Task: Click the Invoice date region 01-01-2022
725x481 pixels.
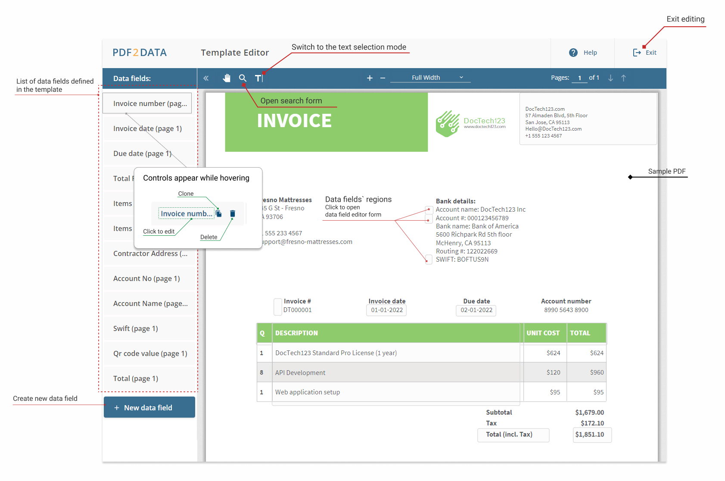Action: pyautogui.click(x=386, y=310)
